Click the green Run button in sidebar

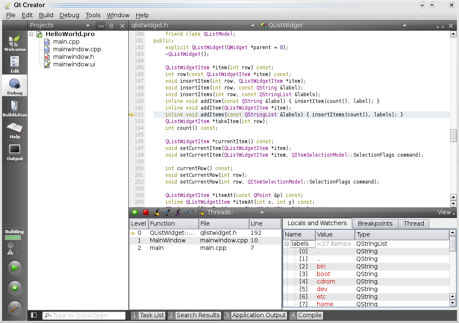click(15, 268)
